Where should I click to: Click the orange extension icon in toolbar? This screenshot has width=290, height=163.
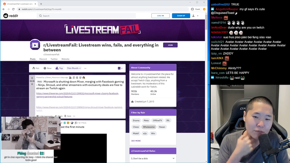click(204, 9)
